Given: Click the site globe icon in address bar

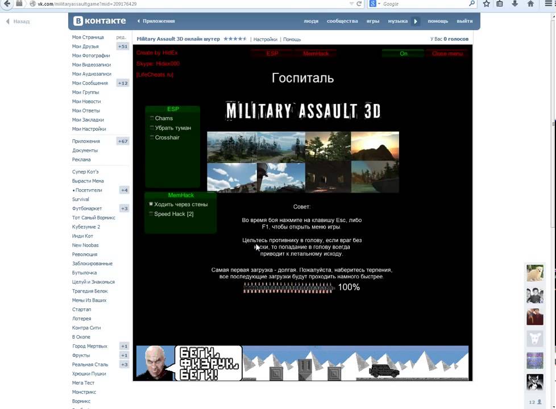Looking at the screenshot, I should 32,3.
